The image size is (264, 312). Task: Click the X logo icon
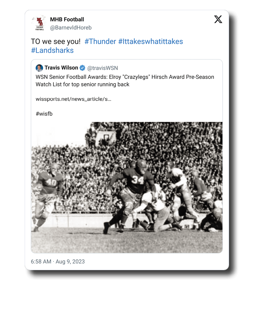[218, 20]
